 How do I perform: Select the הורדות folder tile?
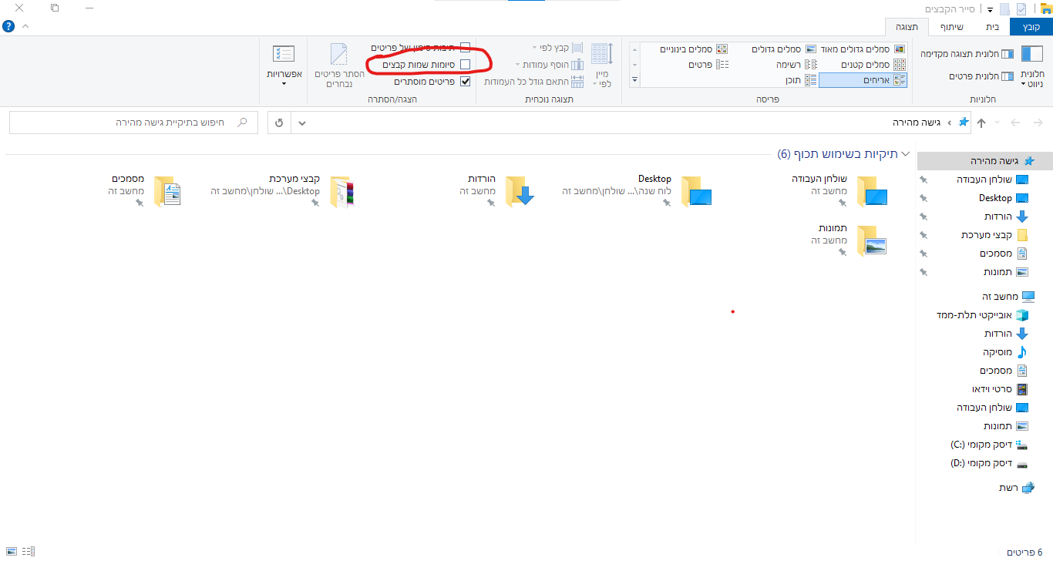click(x=497, y=190)
